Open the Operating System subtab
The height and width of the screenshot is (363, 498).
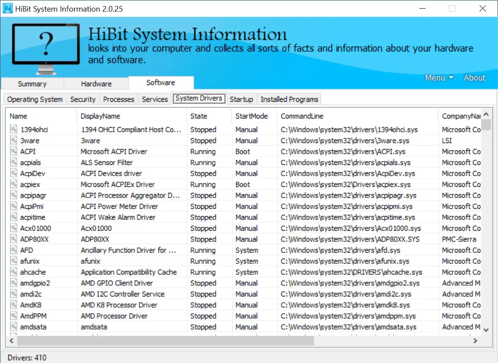(35, 99)
